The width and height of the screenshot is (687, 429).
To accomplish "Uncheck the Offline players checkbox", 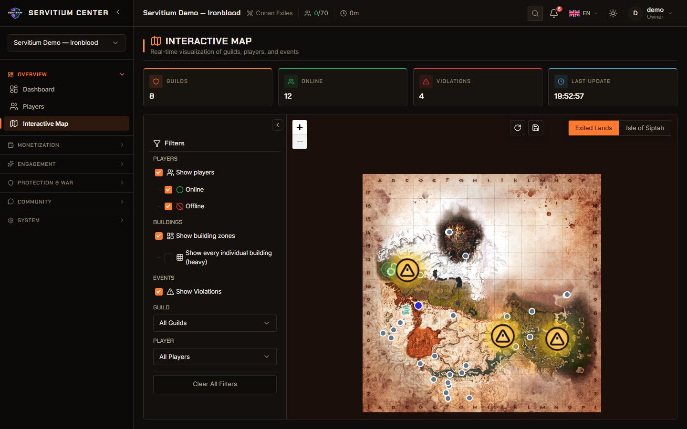I will point(168,206).
